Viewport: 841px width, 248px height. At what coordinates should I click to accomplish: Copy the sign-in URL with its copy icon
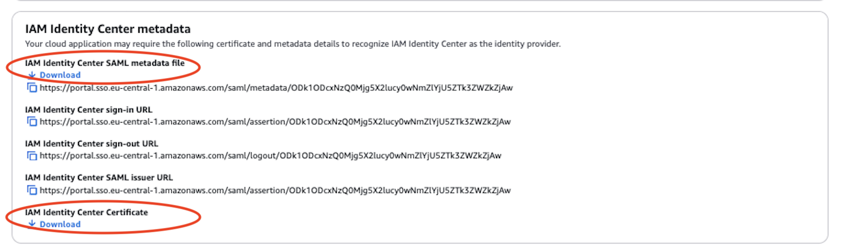32,122
